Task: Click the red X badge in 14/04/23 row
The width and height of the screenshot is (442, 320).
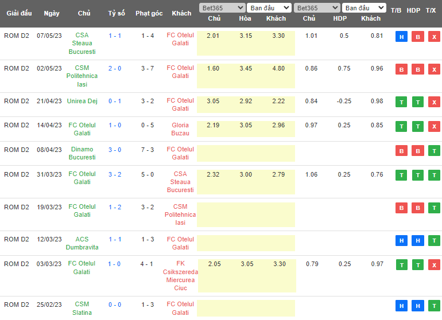Action: [433, 126]
